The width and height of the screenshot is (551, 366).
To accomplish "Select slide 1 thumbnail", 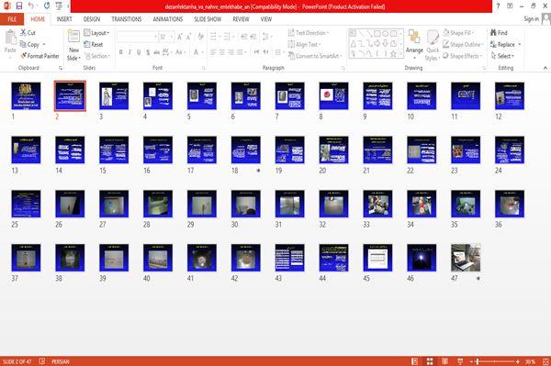I will point(26,95).
